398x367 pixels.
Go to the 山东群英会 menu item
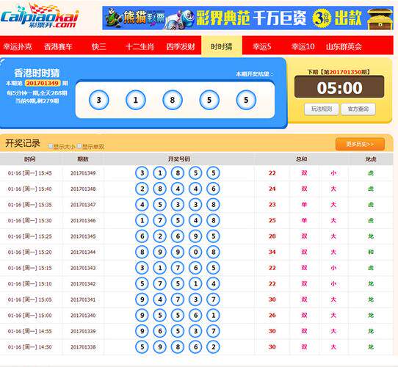click(344, 46)
